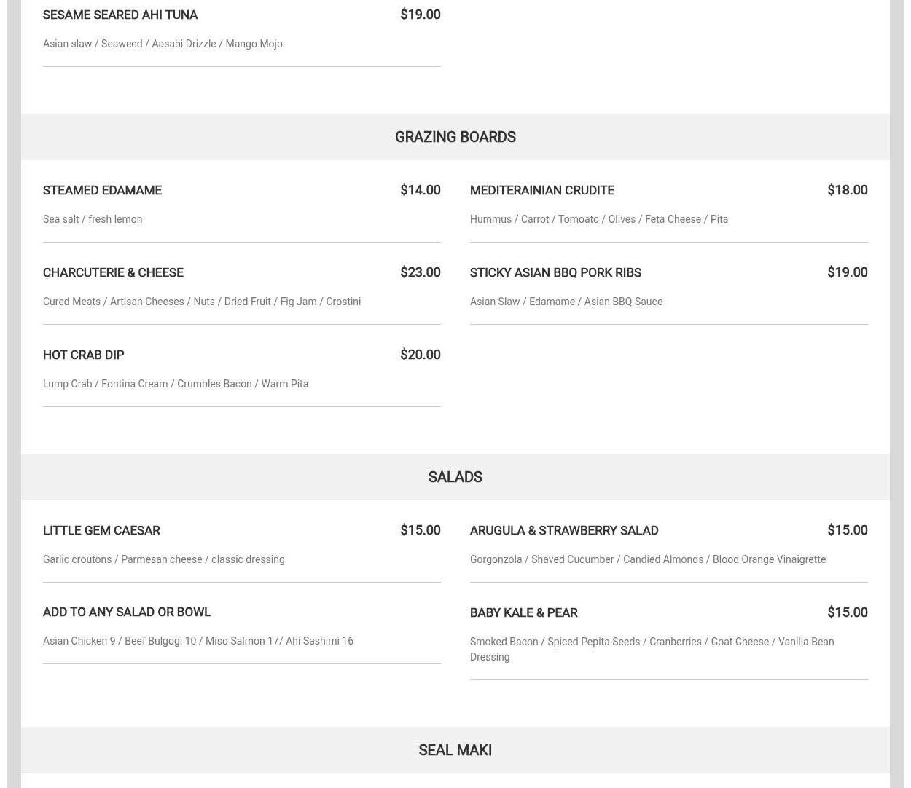The width and height of the screenshot is (911, 788).
Task: Click the Seal Maki section header
Action: click(x=455, y=750)
